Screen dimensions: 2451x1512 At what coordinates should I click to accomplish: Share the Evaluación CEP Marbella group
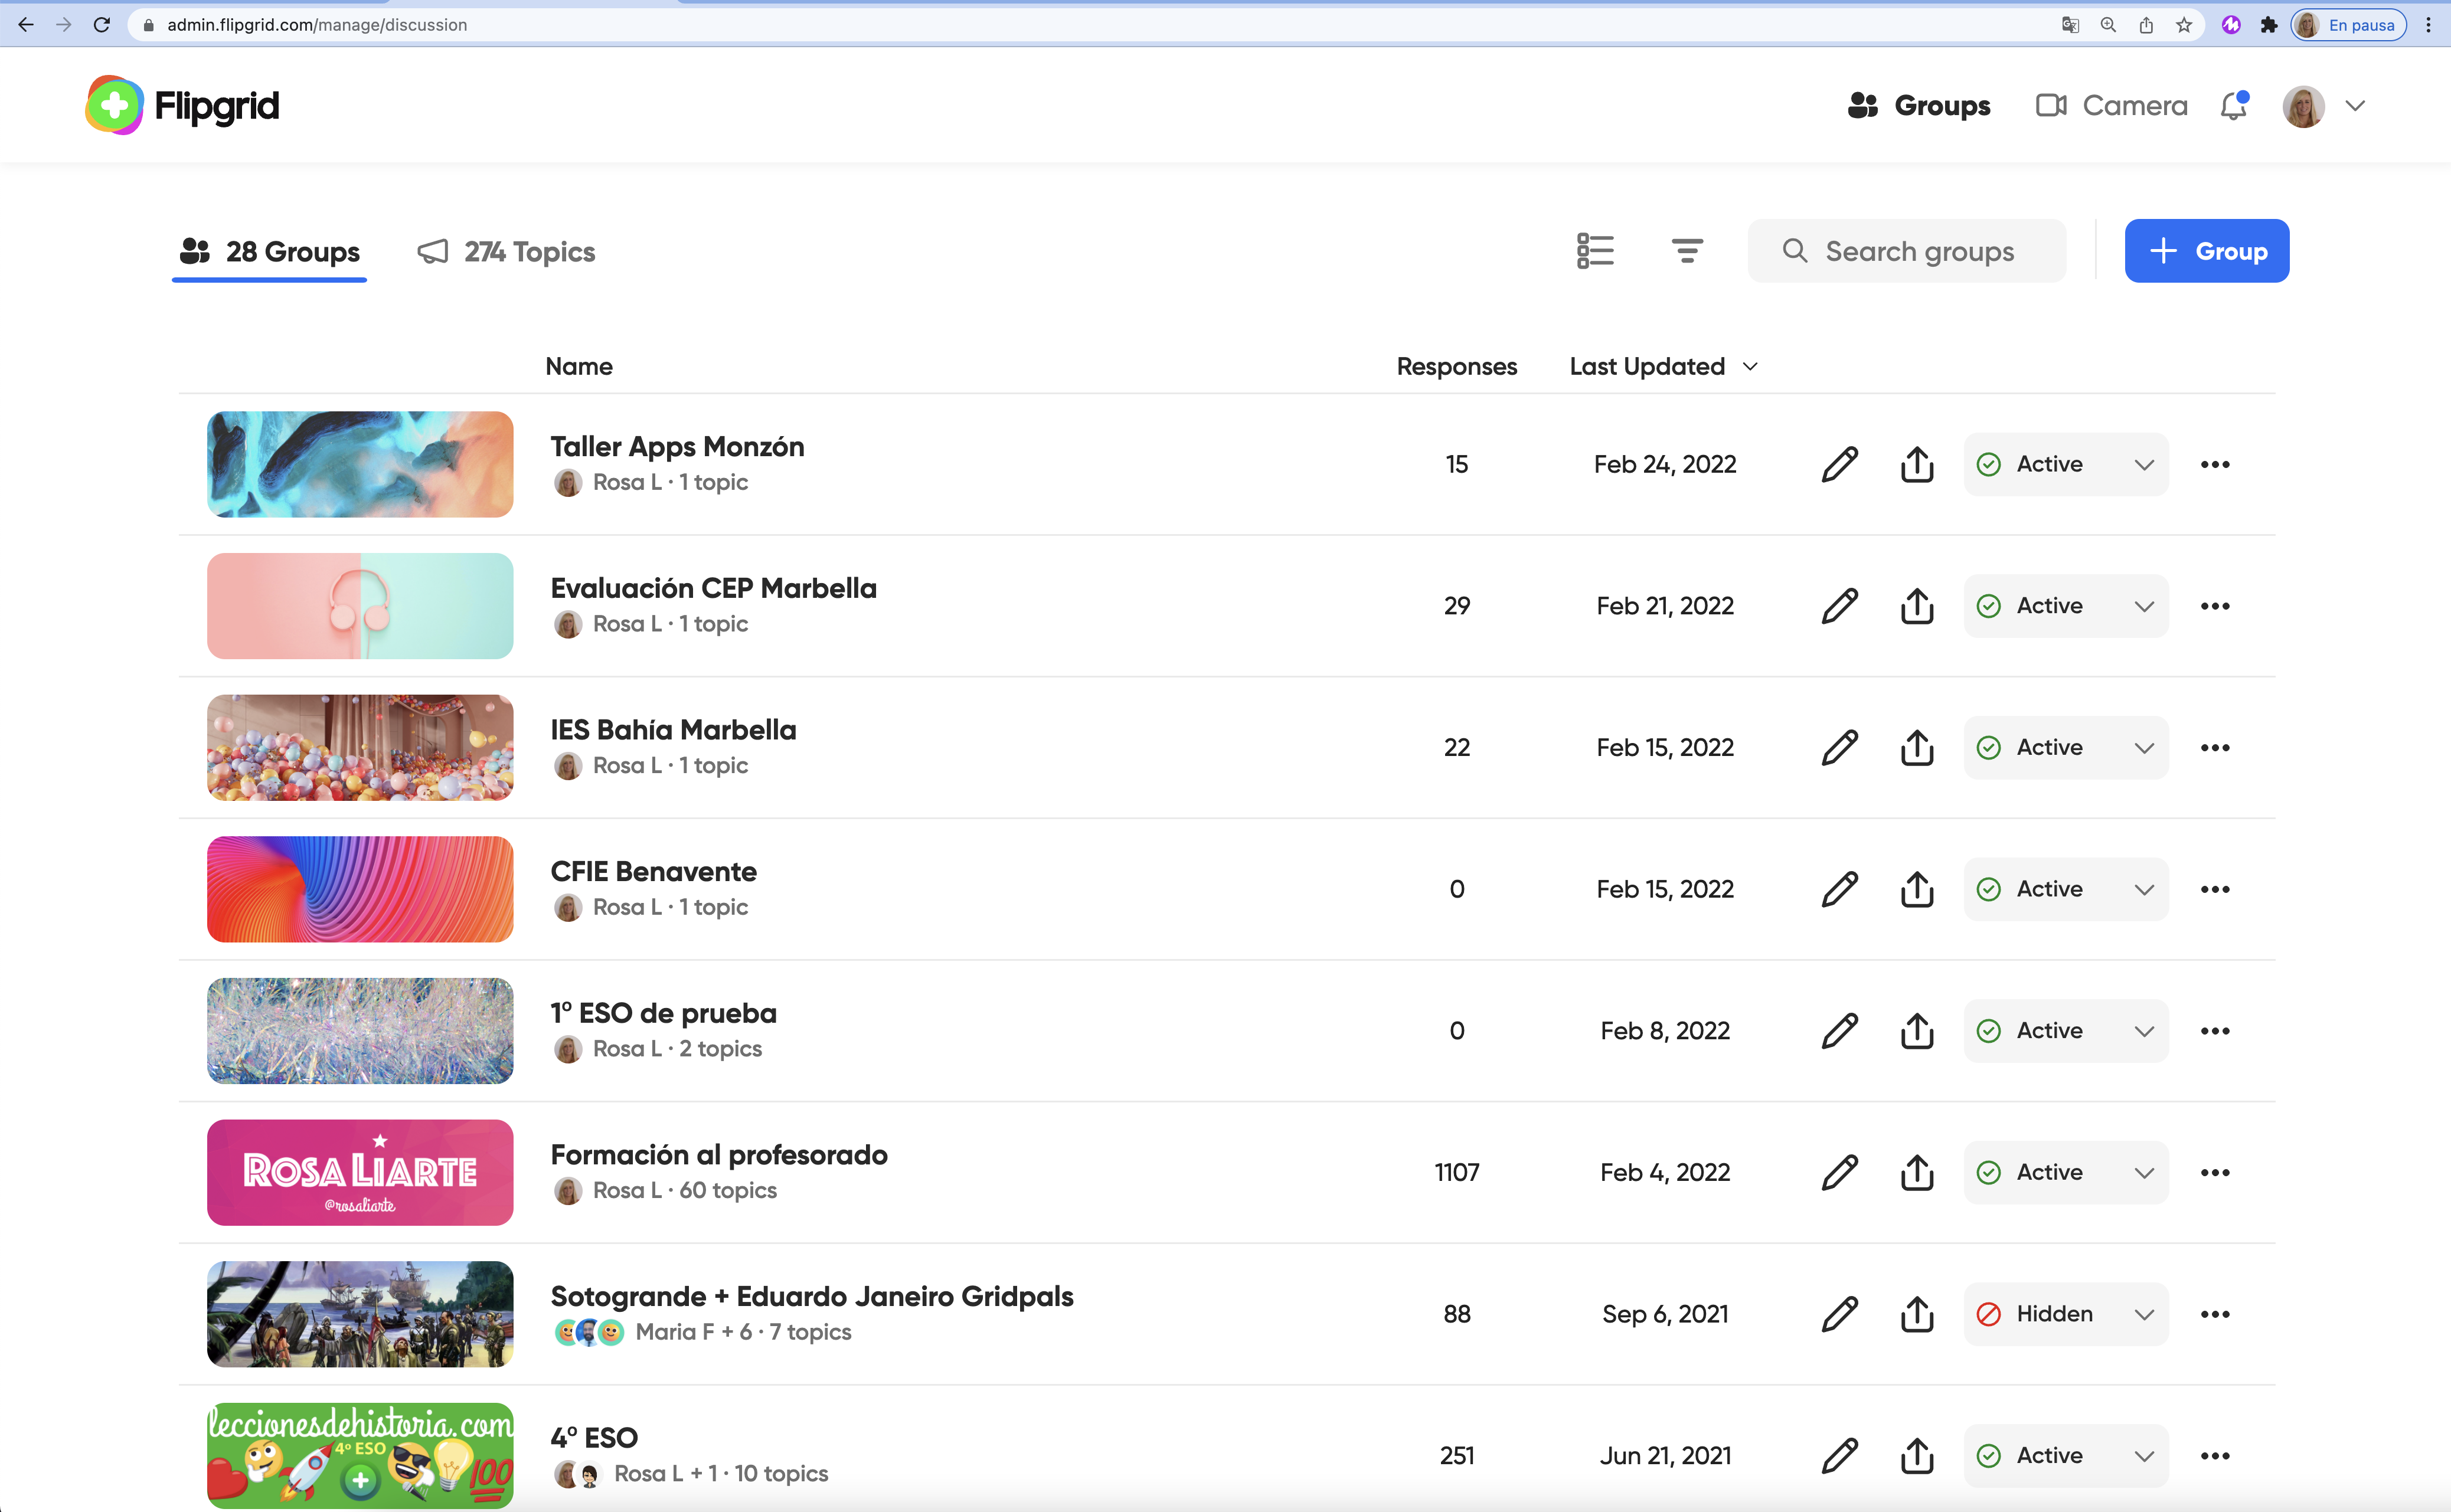click(x=1916, y=606)
